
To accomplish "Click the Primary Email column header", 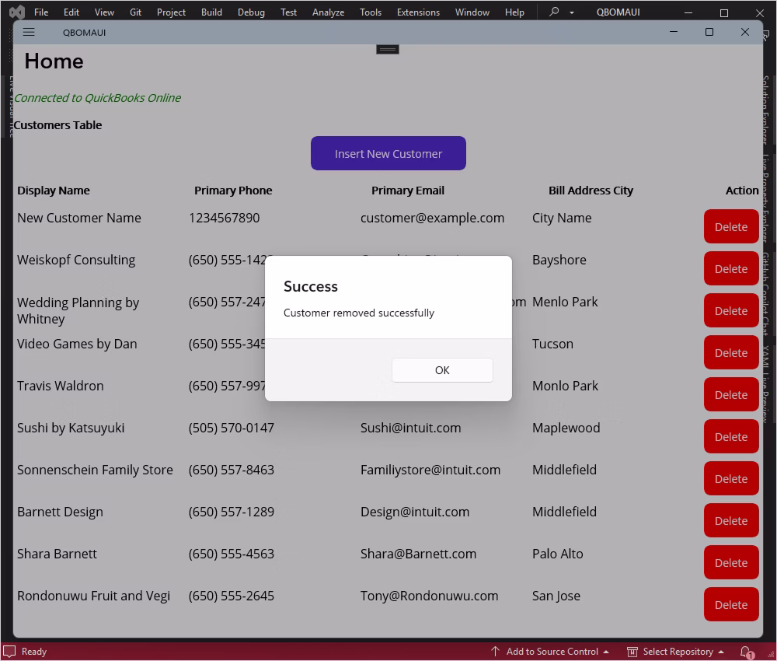I will click(x=408, y=191).
